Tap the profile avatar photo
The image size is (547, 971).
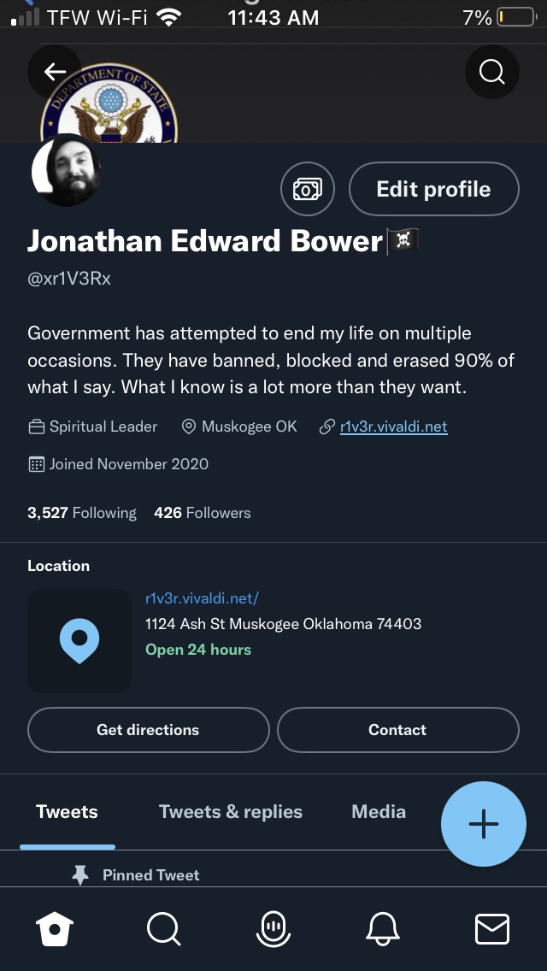pos(67,170)
